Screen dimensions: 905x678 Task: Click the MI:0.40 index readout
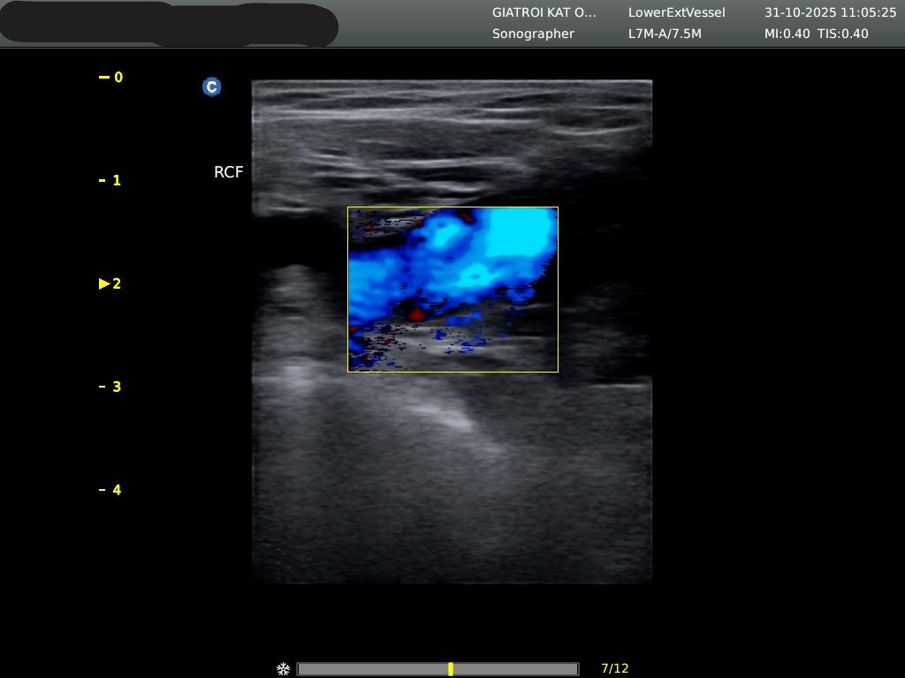click(x=787, y=34)
